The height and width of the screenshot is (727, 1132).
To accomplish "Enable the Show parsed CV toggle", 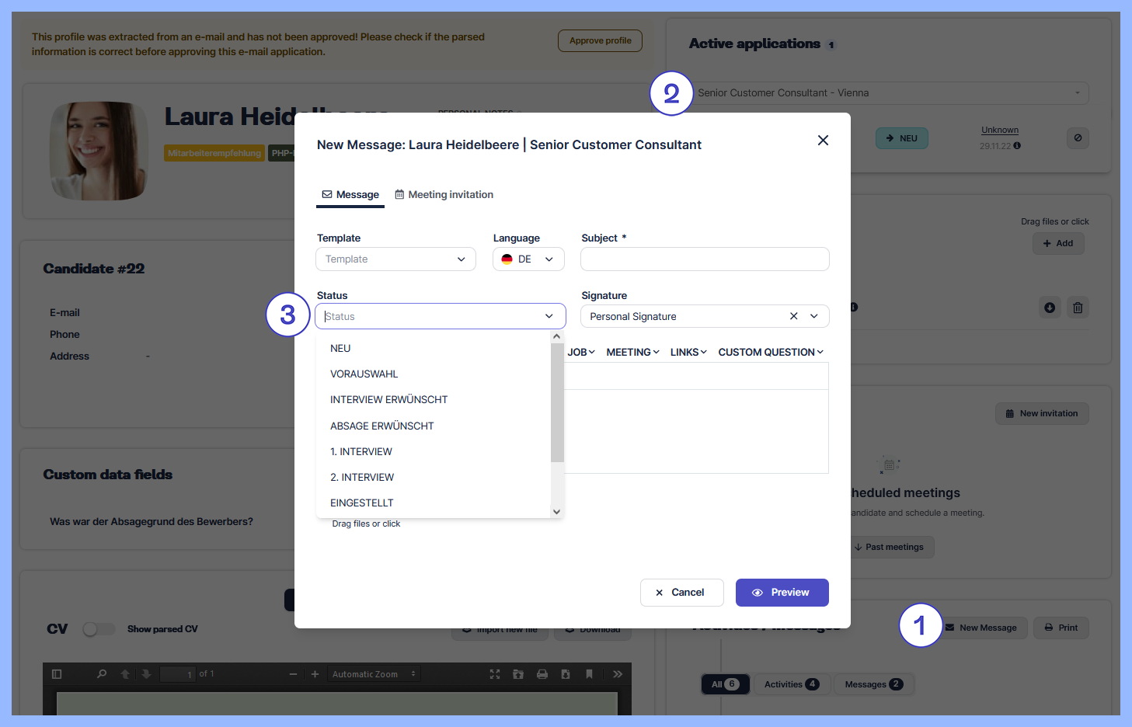I will 98,629.
